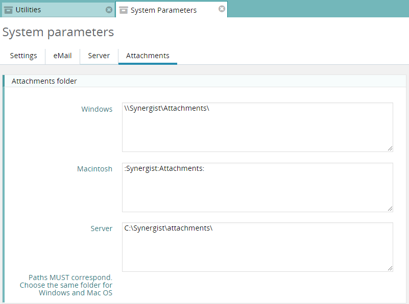Viewport: 409px width, 304px height.
Task: Select the System Parameters window tab
Action: (x=163, y=10)
